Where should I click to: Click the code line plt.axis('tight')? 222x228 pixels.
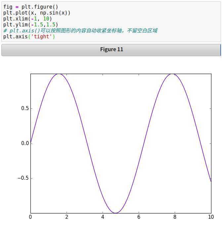(x=29, y=36)
